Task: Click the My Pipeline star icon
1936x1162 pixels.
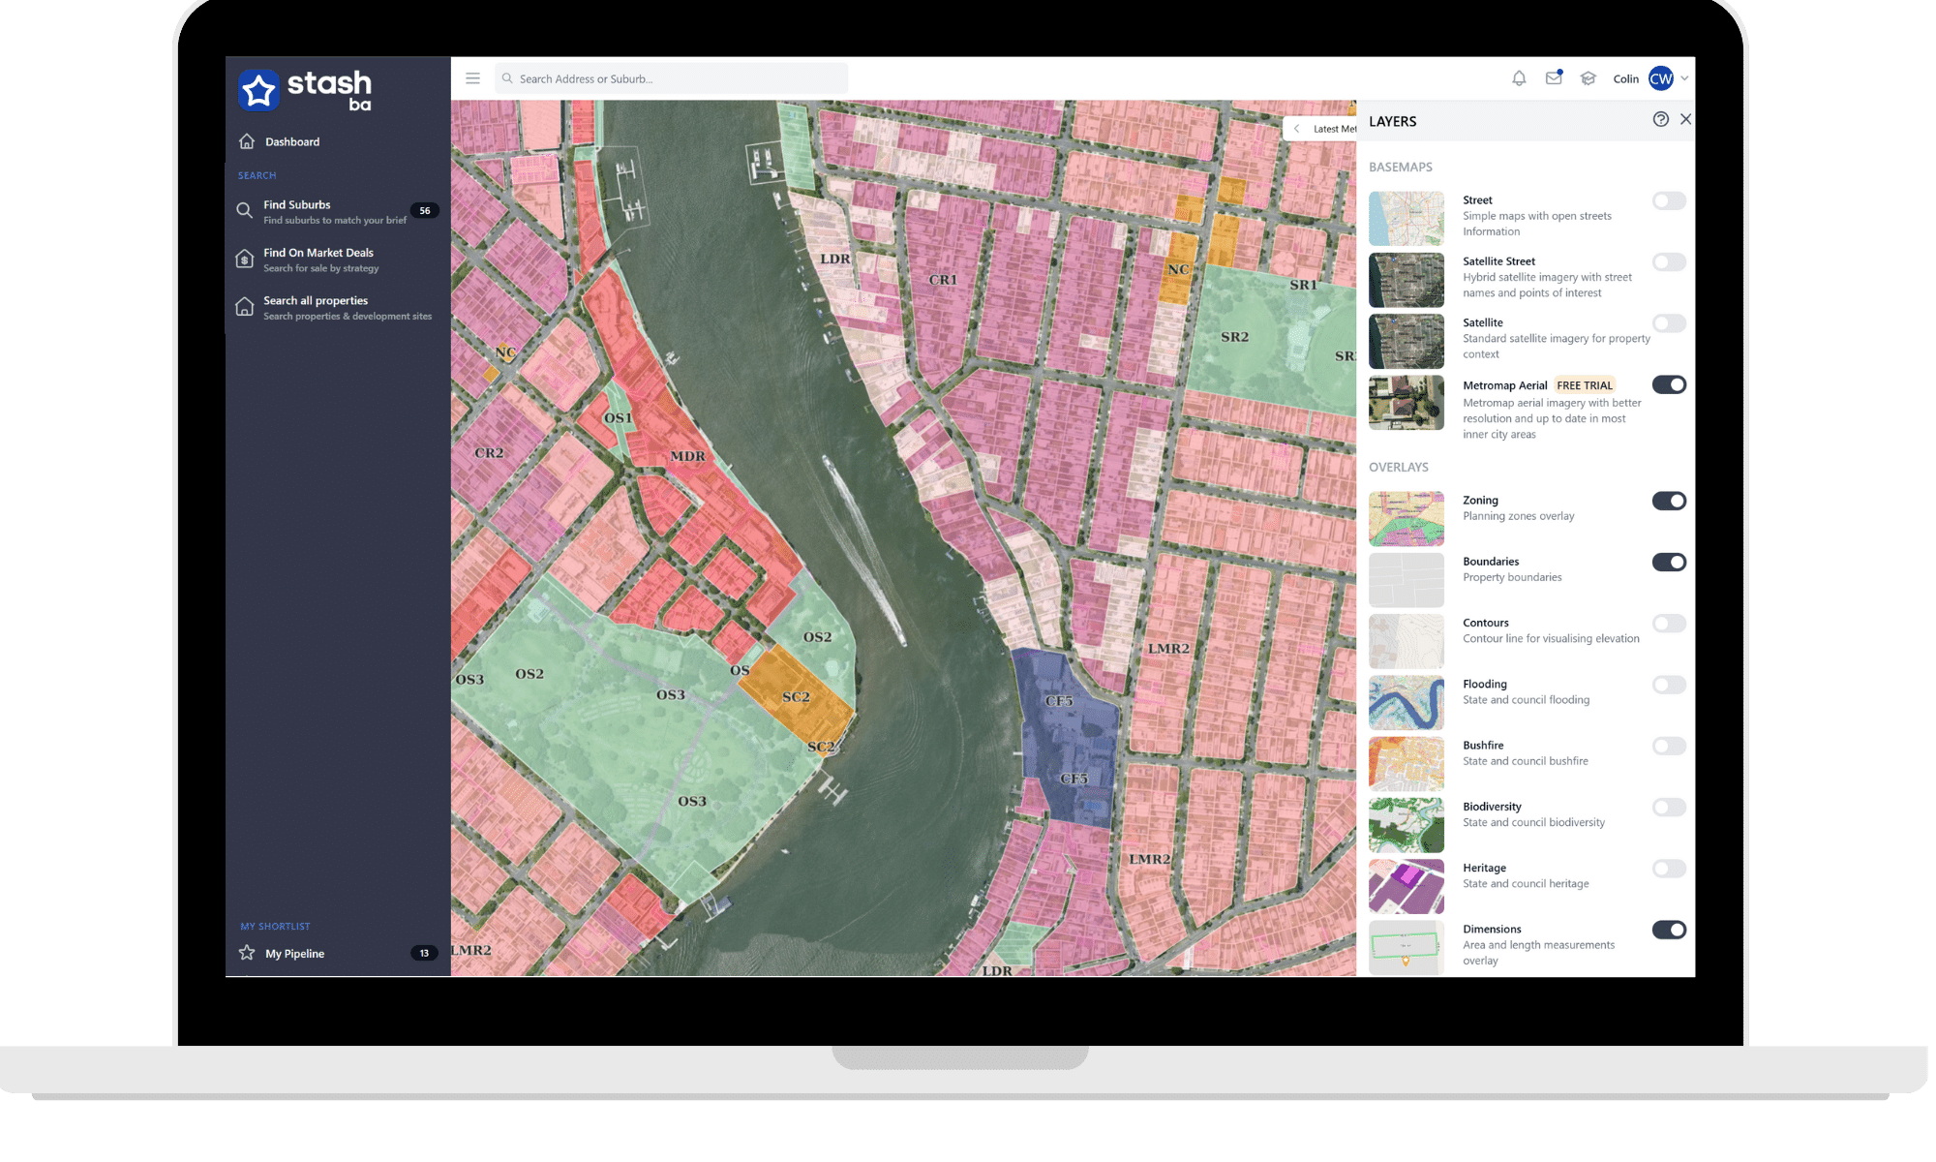Action: pyautogui.click(x=247, y=953)
